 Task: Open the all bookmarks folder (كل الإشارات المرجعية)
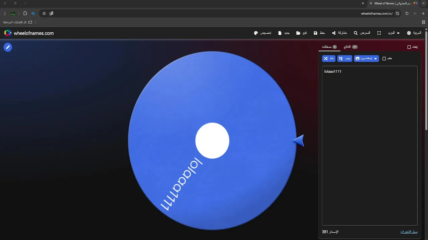click(18, 22)
